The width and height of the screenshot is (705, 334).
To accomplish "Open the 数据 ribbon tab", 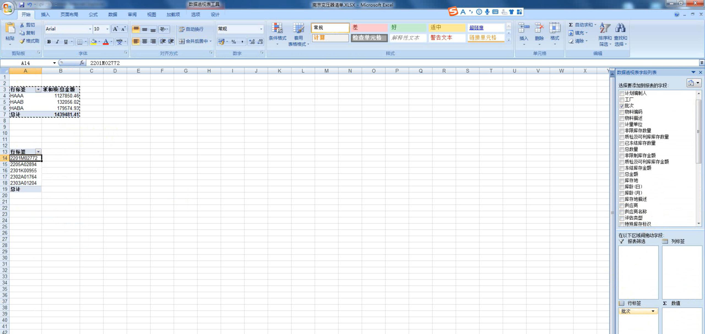I will pyautogui.click(x=112, y=15).
